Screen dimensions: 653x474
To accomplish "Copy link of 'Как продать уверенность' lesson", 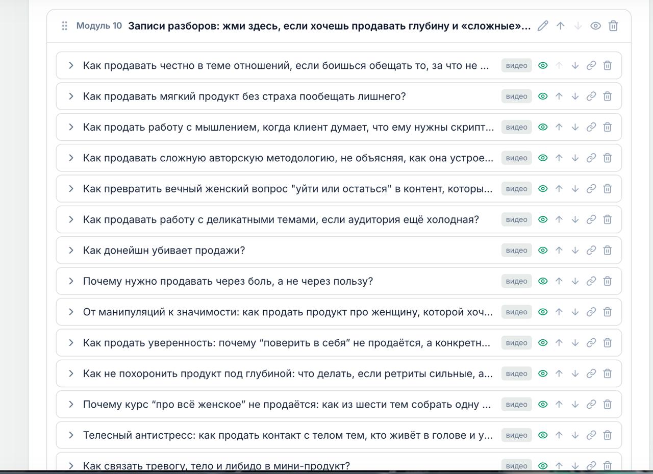I will coord(591,343).
